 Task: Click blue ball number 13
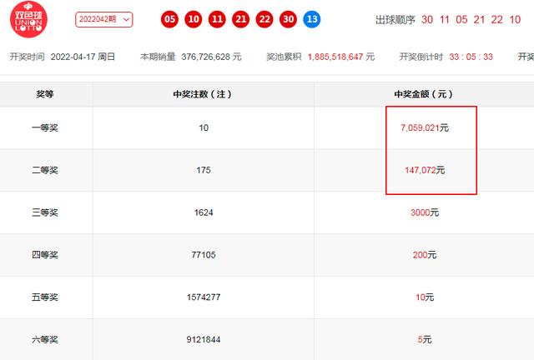coord(312,19)
